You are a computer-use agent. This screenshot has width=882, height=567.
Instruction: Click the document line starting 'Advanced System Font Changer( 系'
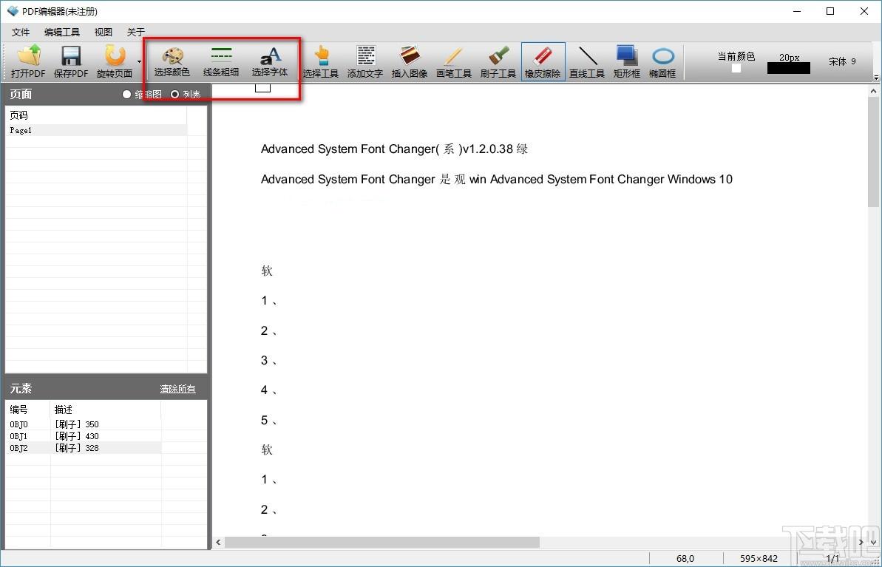point(394,149)
